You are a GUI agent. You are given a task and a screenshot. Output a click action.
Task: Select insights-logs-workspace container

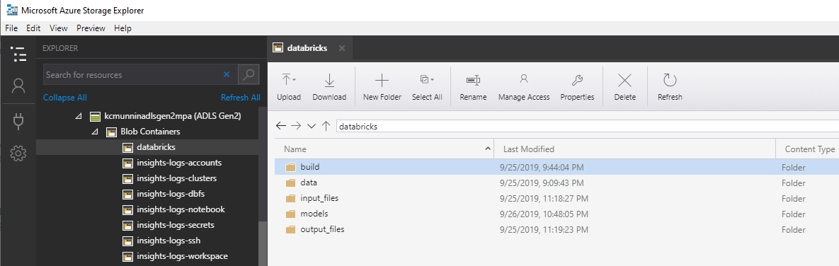(x=182, y=256)
